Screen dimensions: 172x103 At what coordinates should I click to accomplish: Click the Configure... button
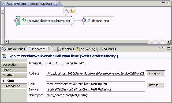point(155,73)
